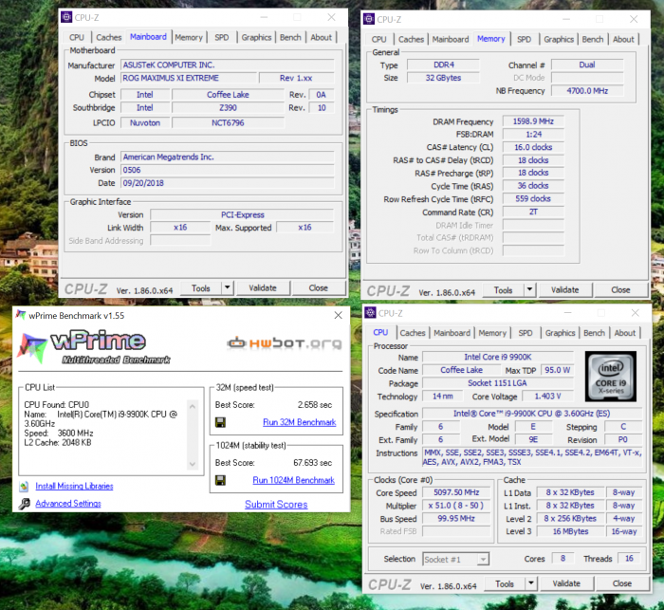Open Mainboard tab in CPU window
Viewport: 664px width, 610px height.
point(452,333)
